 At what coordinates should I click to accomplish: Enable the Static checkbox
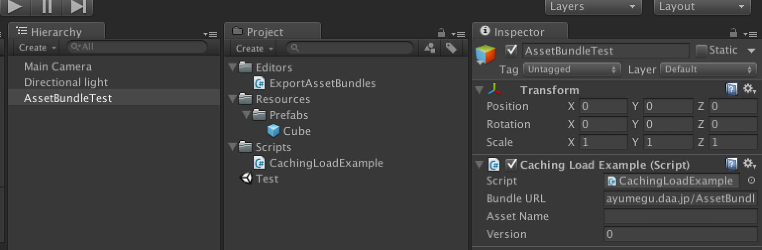pos(701,50)
